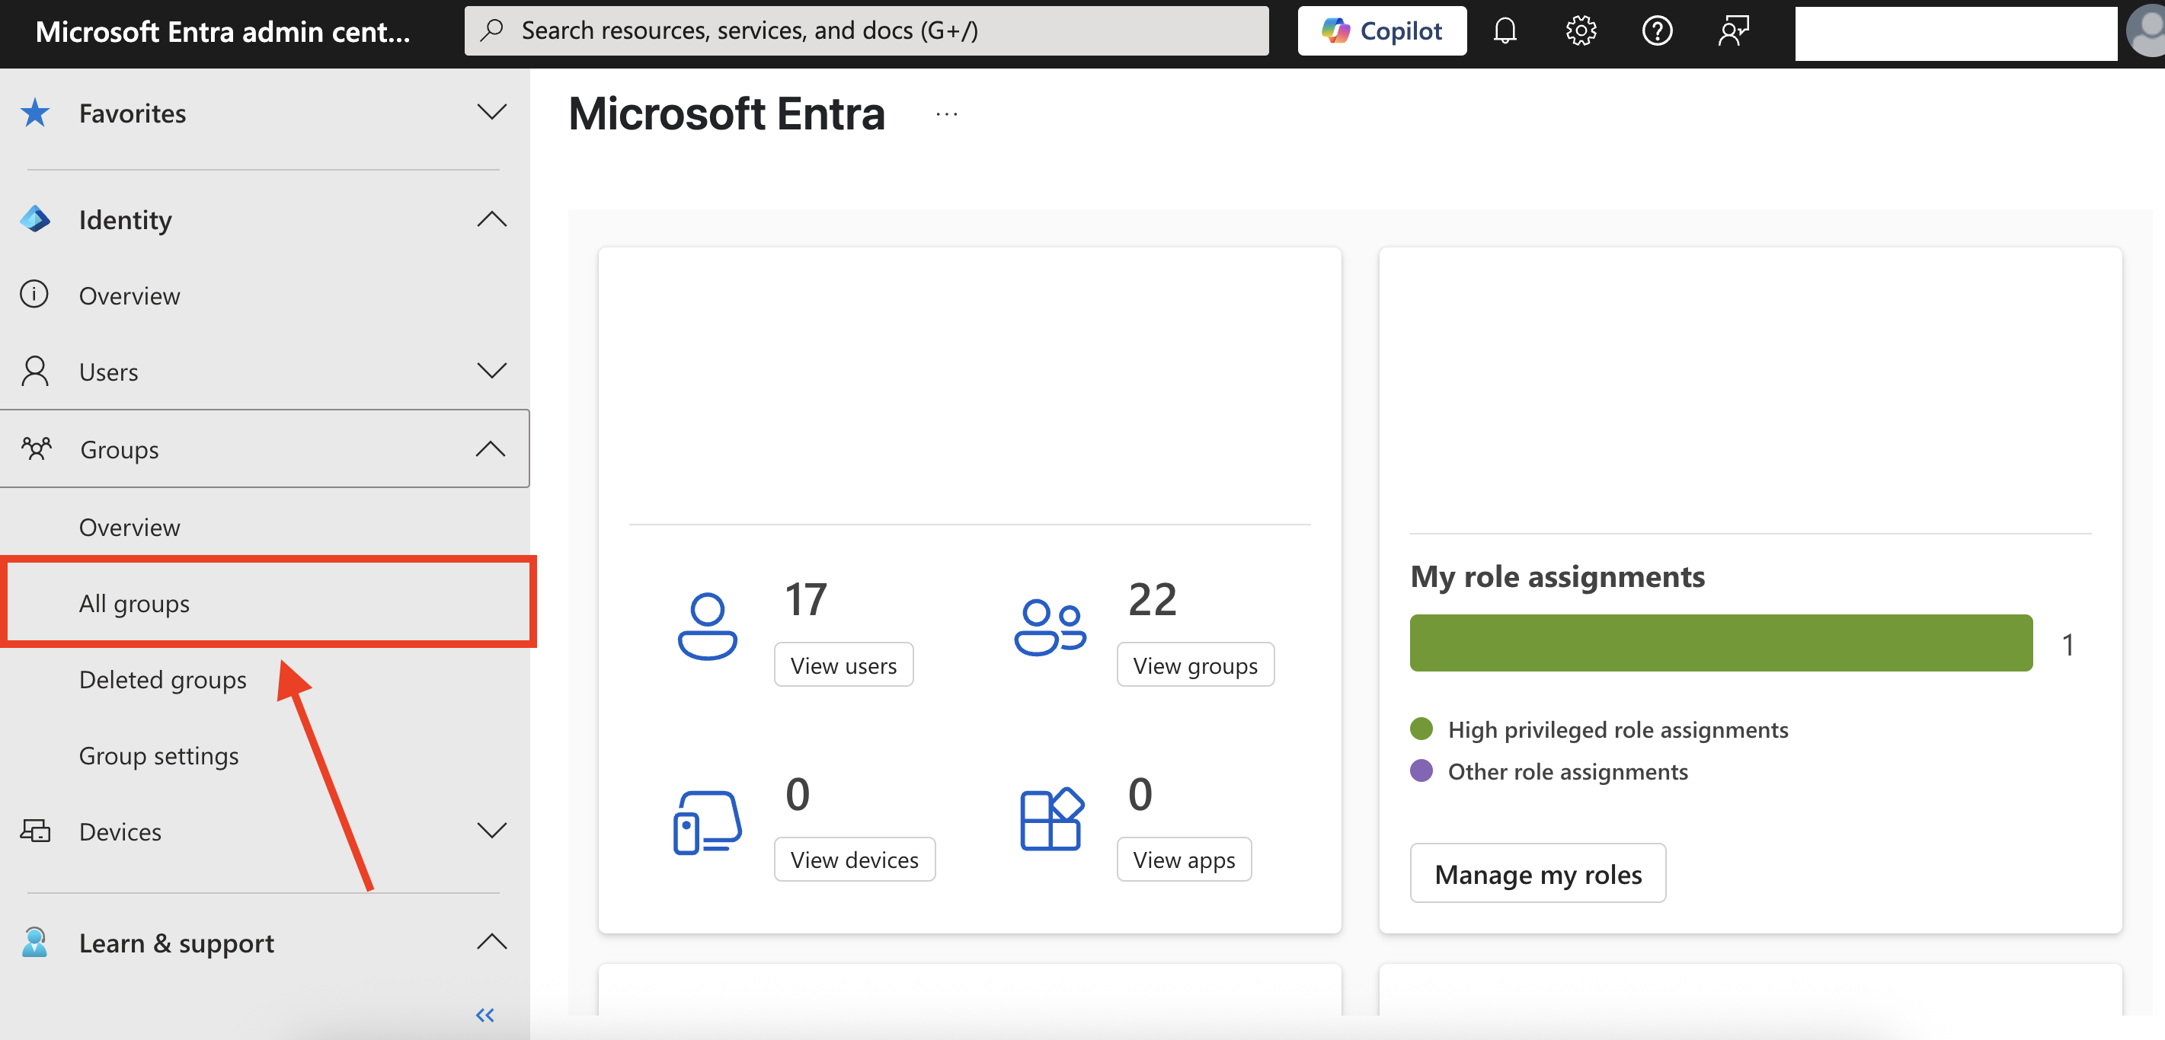Expand the Favorites section
Screen dimensions: 2165x1040
491,112
